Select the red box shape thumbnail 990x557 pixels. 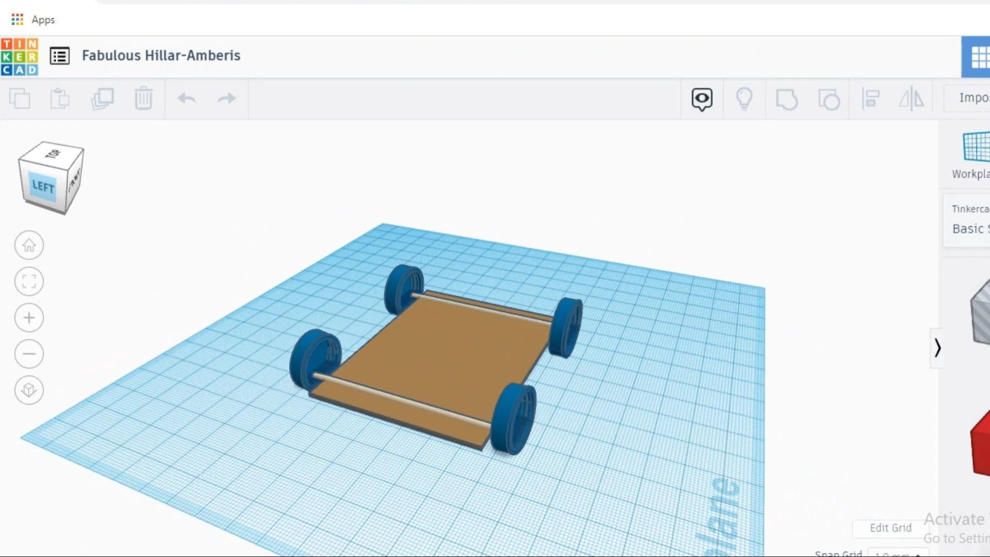[980, 444]
